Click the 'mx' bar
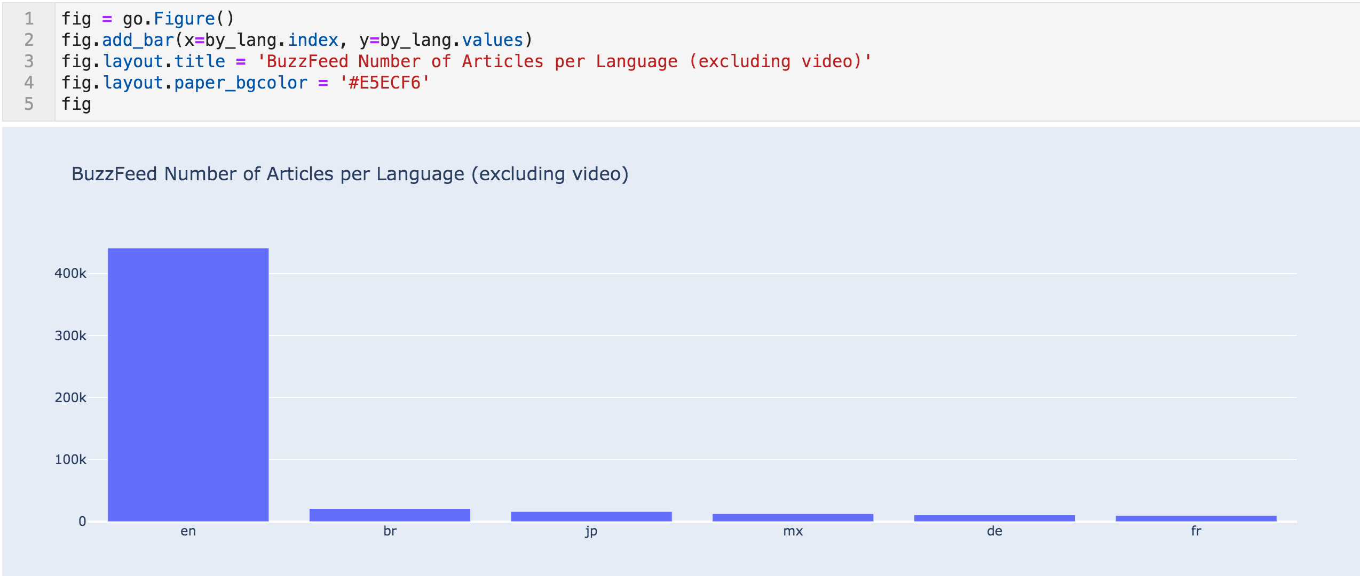The width and height of the screenshot is (1360, 576). pyautogui.click(x=793, y=517)
